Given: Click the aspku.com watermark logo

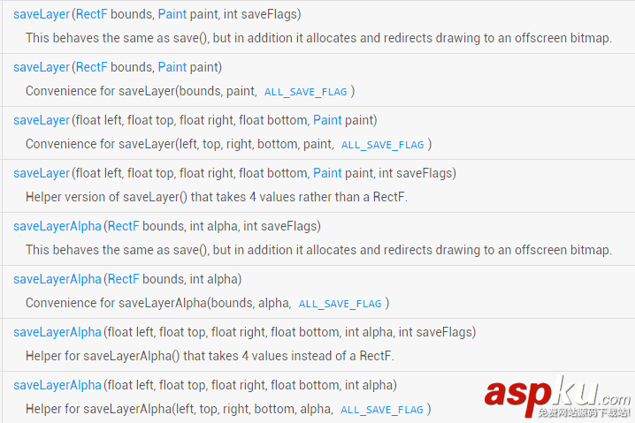Looking at the screenshot, I should point(557,394).
